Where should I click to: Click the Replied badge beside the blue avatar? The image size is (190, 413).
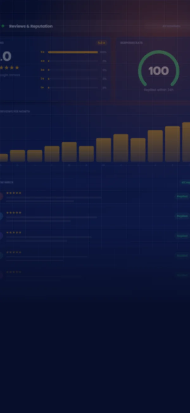tap(182, 216)
